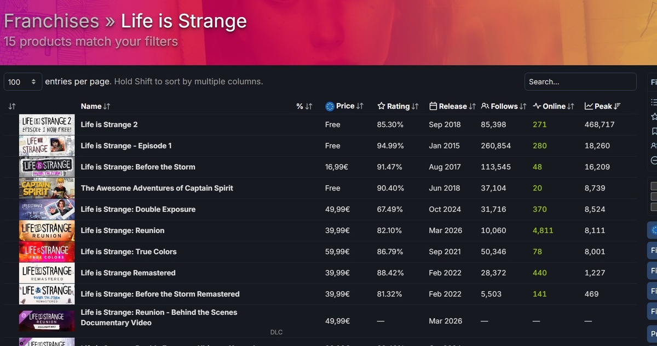The width and height of the screenshot is (657, 346).
Task: Click the Captain Spirit game thumbnail
Action: [x=47, y=188]
